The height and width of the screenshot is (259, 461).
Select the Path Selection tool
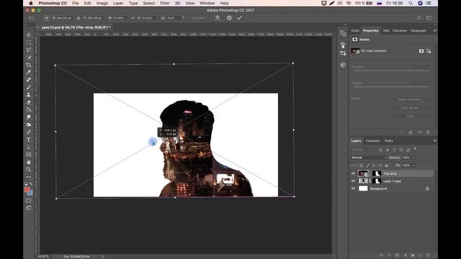click(29, 147)
